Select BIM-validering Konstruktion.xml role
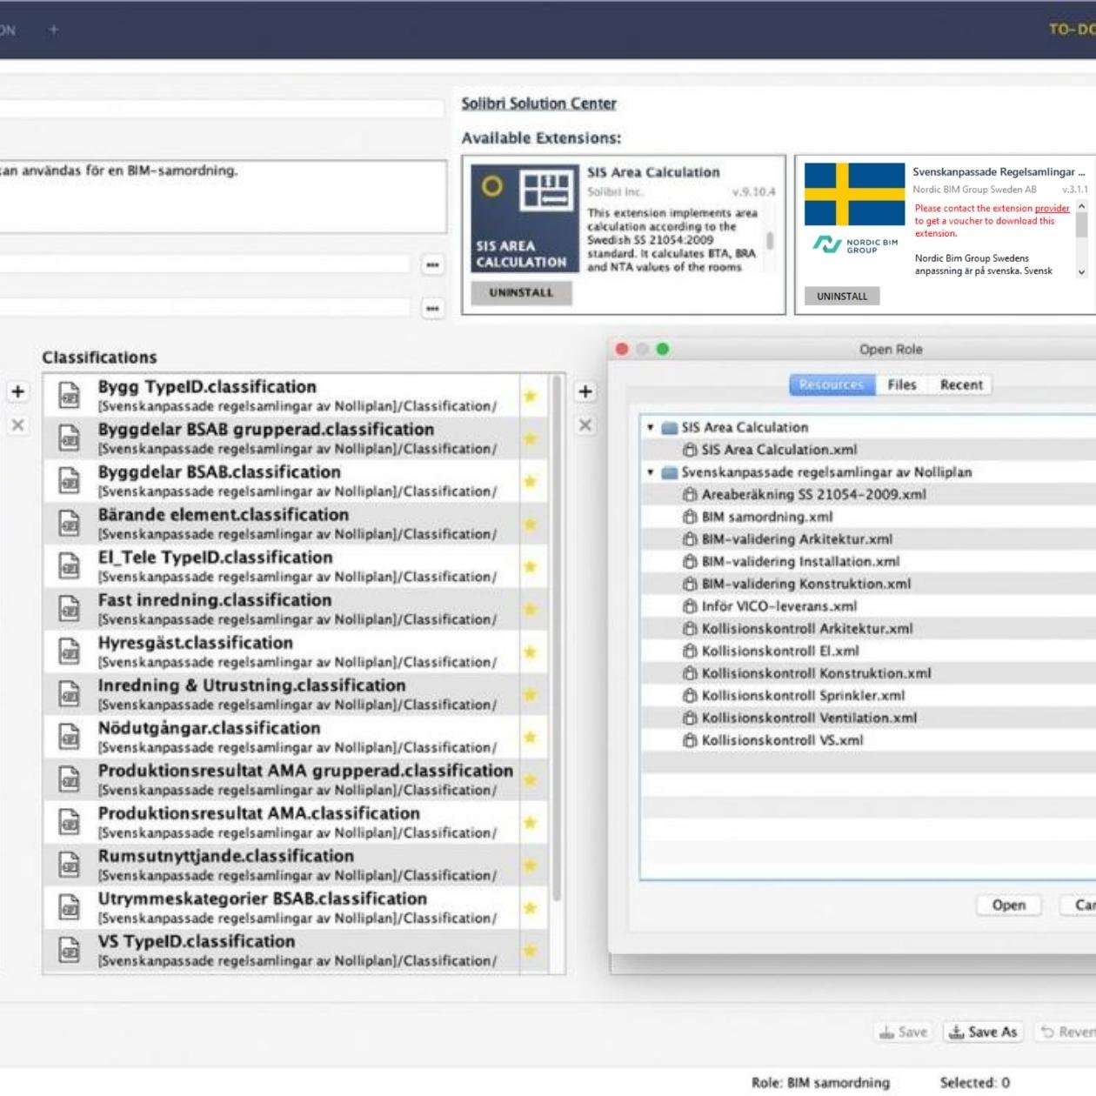1096x1096 pixels. [806, 584]
